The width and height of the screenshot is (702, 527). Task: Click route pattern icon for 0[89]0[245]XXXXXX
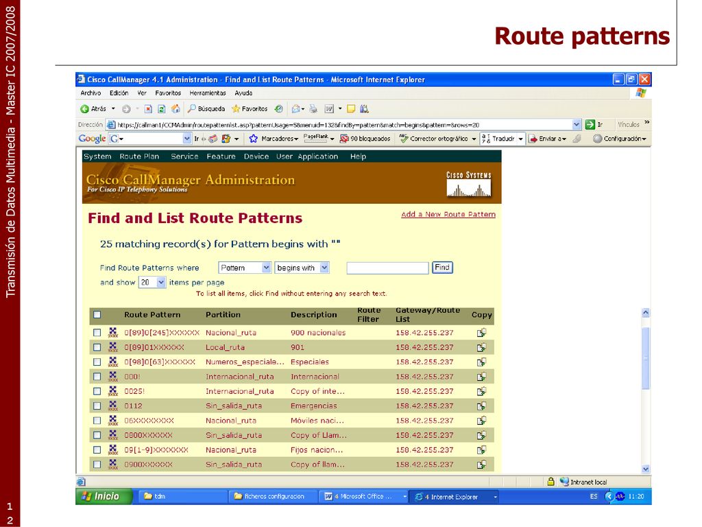(113, 333)
